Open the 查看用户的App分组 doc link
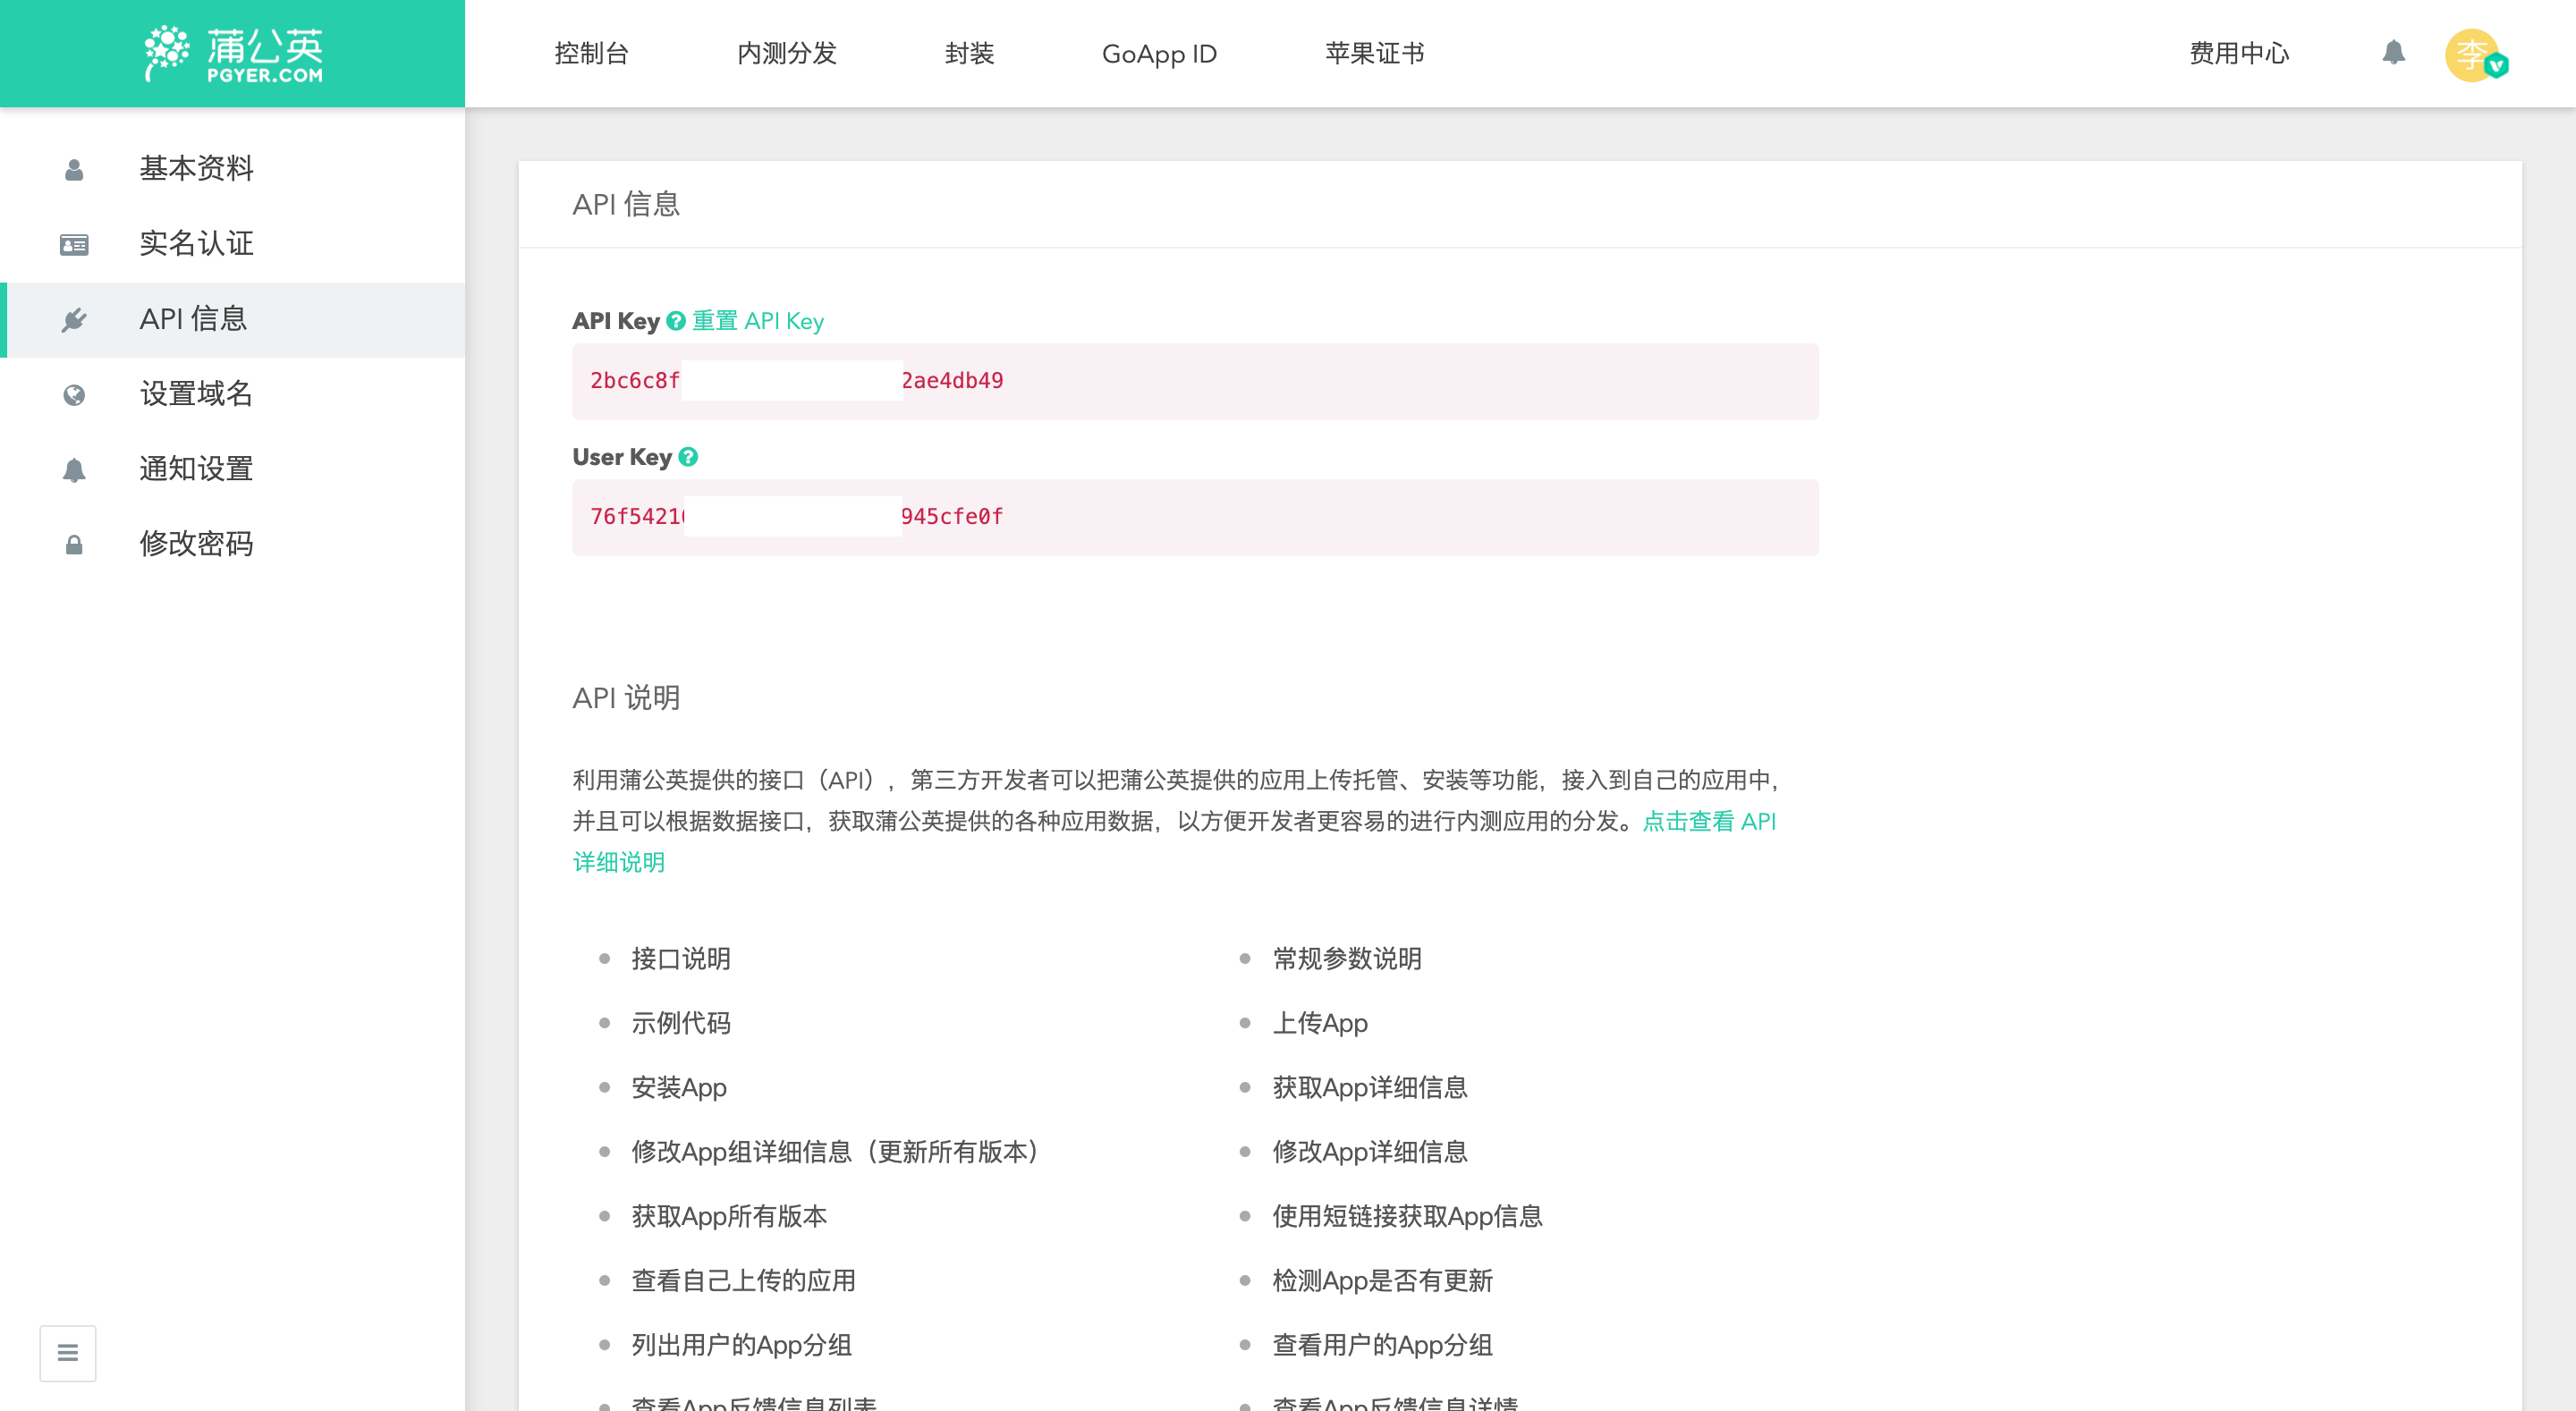The height and width of the screenshot is (1411, 2576). tap(1382, 1344)
